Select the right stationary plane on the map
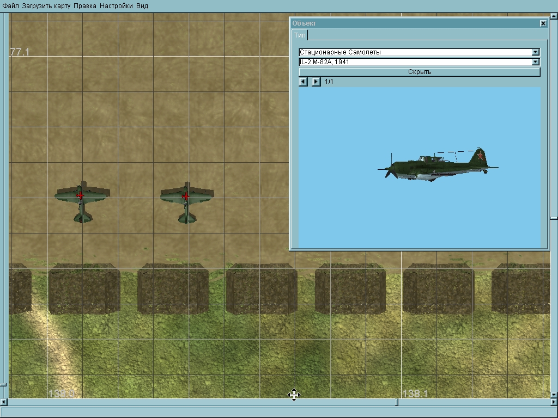558x418 pixels. pos(187,202)
